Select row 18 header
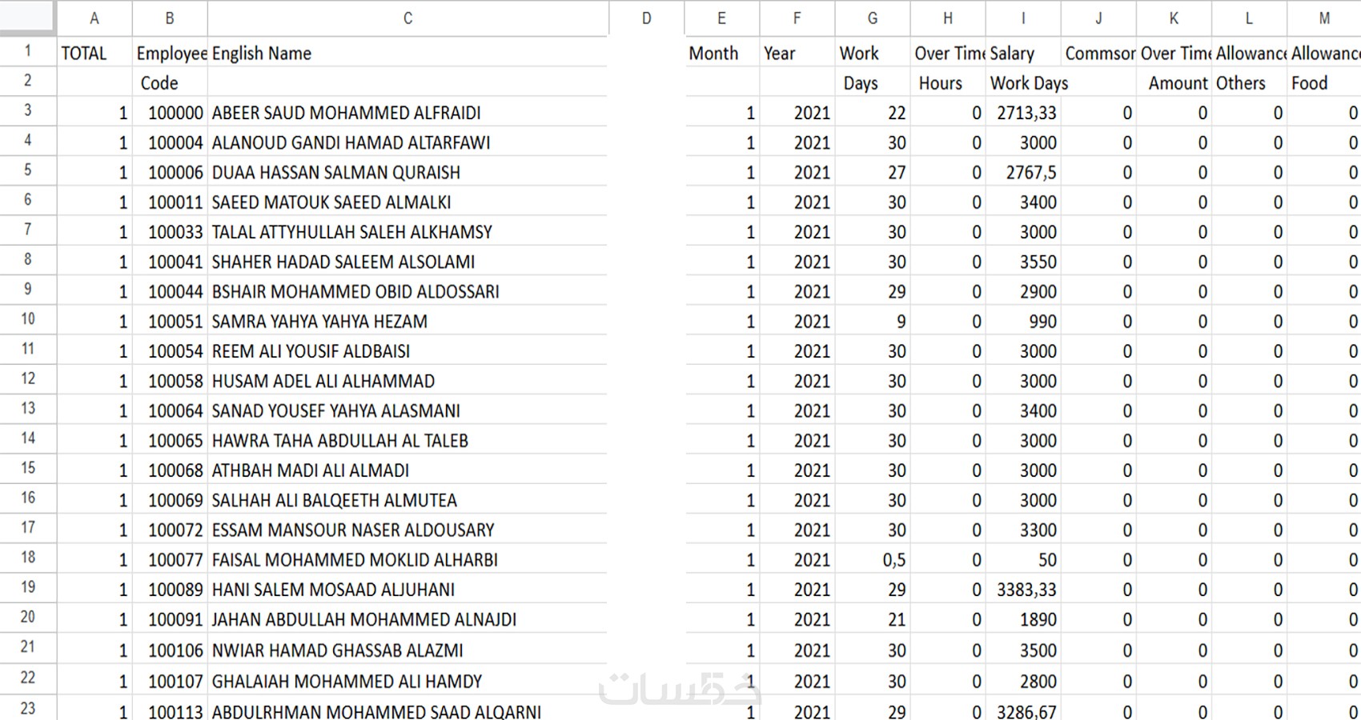Viewport: 1361px width, 720px height. click(28, 558)
